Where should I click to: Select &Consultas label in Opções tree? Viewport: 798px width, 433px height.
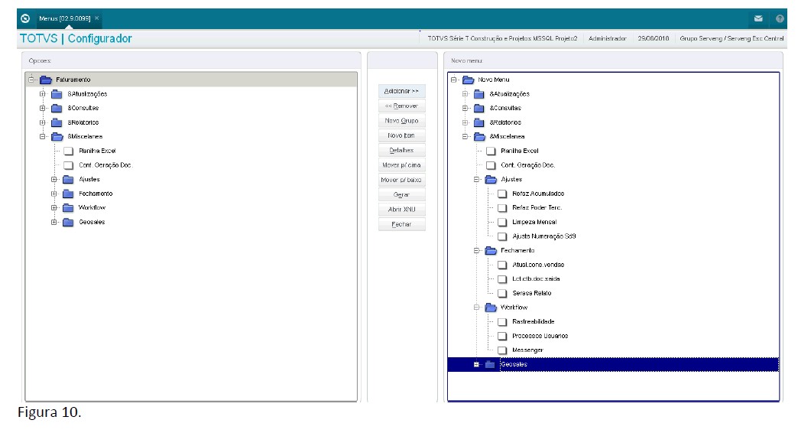pos(83,108)
